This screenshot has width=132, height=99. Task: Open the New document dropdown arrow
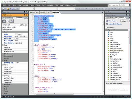click(x=6, y=9)
